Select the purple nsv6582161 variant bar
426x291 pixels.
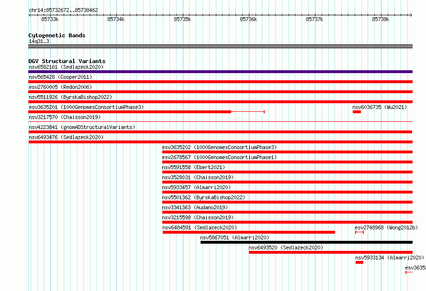point(220,72)
